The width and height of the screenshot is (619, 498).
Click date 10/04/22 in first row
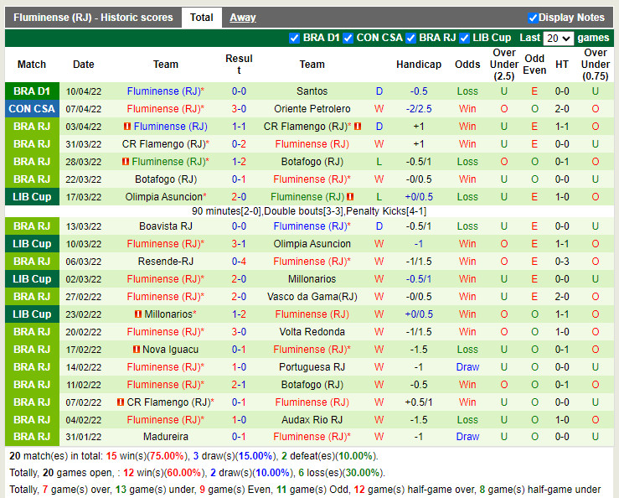83,91
